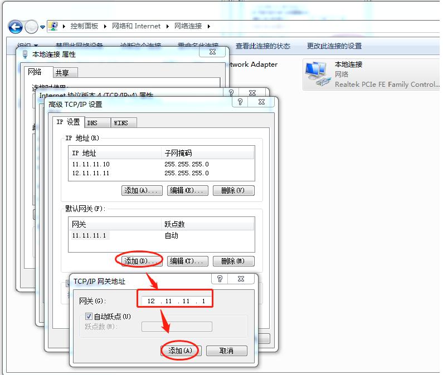
Task: Click 删除(M) under the default gateway list
Action: (x=233, y=261)
